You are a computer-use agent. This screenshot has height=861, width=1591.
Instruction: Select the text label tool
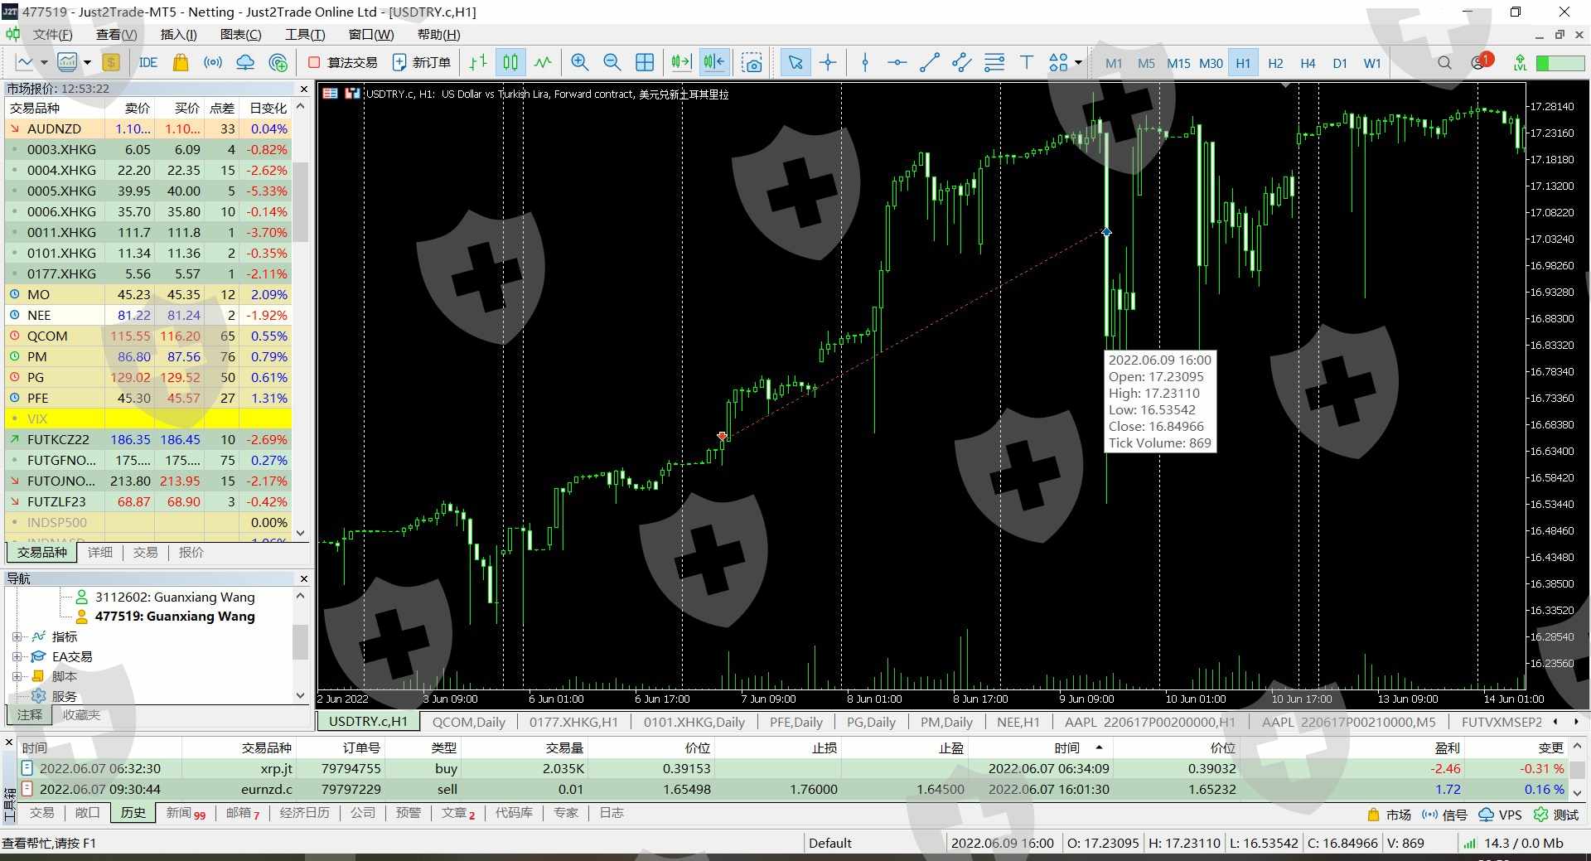click(1027, 62)
